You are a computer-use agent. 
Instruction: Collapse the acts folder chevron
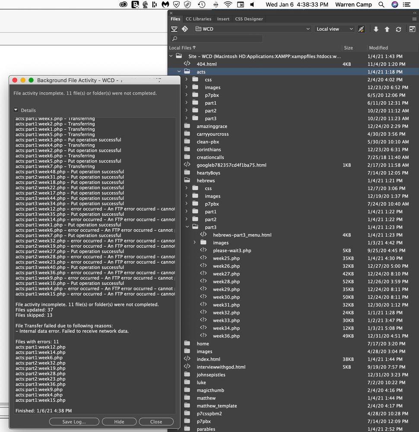tap(179, 71)
